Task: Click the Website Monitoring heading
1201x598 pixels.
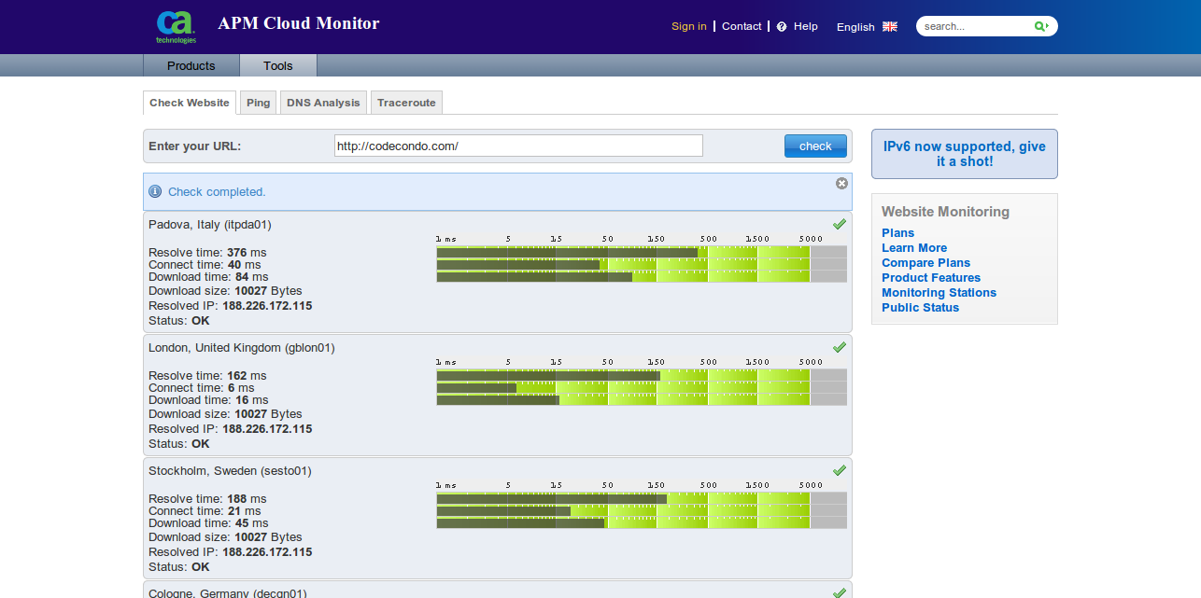Action: [945, 212]
